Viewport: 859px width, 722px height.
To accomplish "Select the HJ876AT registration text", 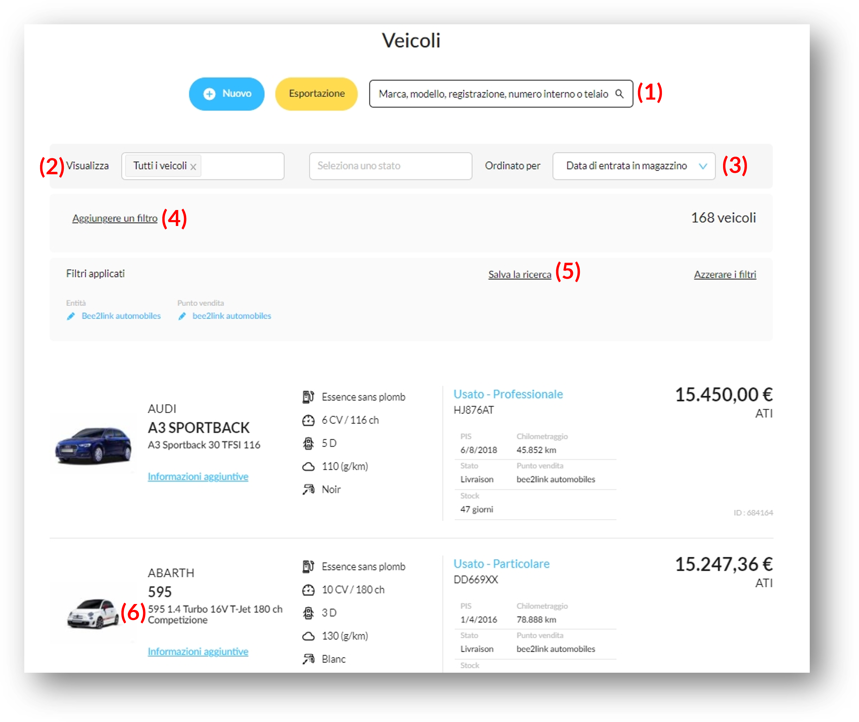I will click(474, 410).
